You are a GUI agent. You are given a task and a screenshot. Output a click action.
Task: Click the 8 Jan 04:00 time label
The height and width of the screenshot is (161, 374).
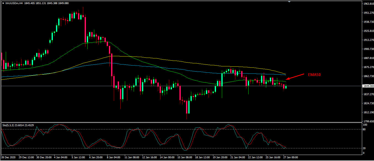114,157
